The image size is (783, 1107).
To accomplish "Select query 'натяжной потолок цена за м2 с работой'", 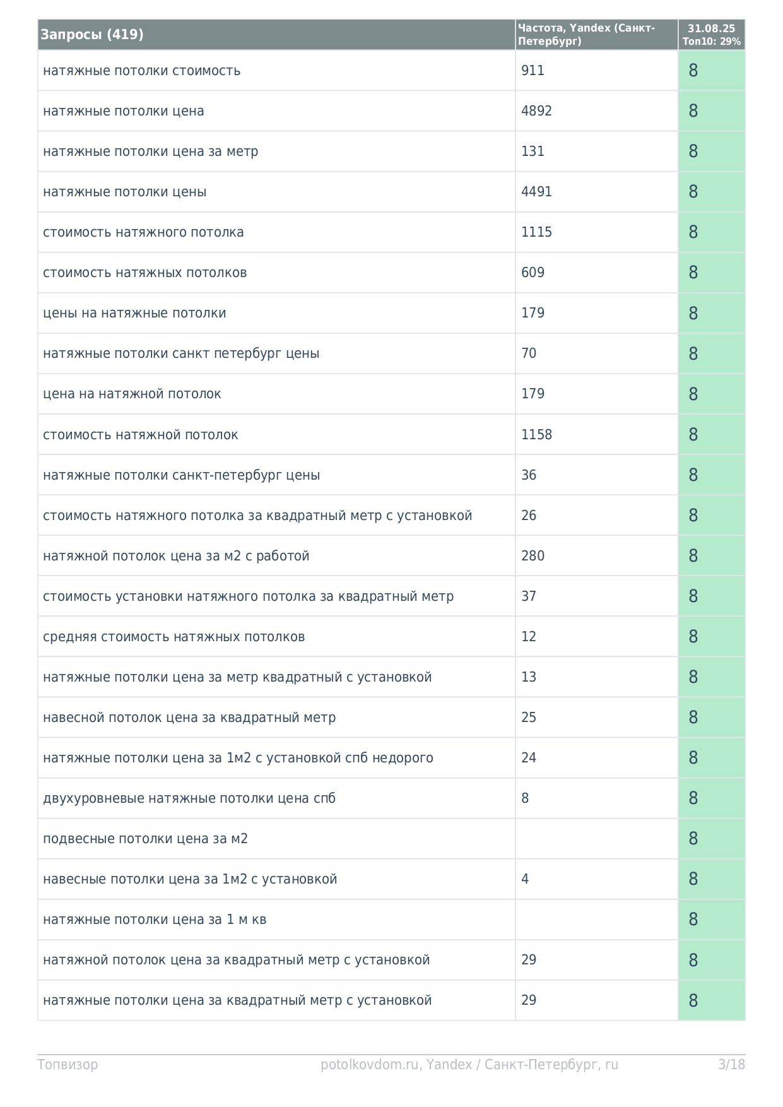I will tap(176, 556).
